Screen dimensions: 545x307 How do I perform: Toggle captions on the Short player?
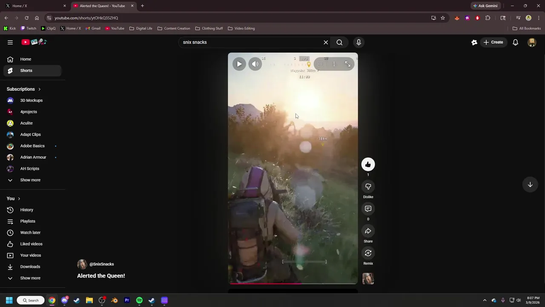(x=320, y=64)
